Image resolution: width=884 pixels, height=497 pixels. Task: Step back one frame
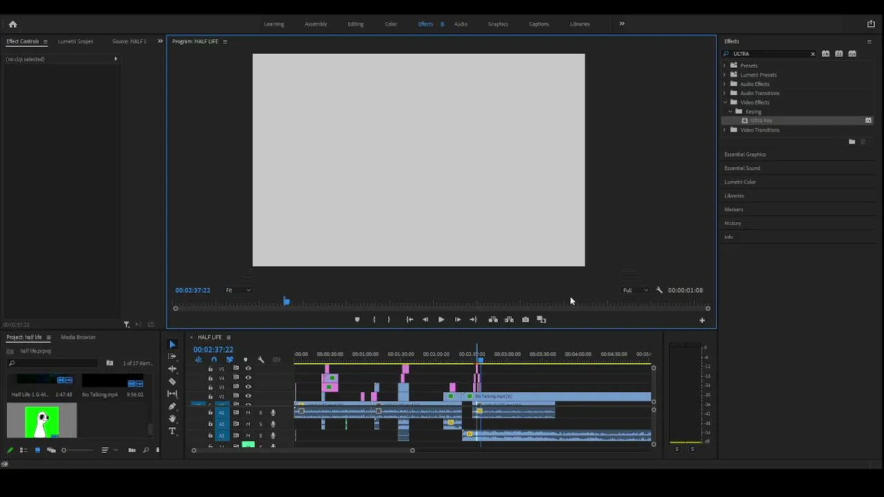[x=425, y=320]
